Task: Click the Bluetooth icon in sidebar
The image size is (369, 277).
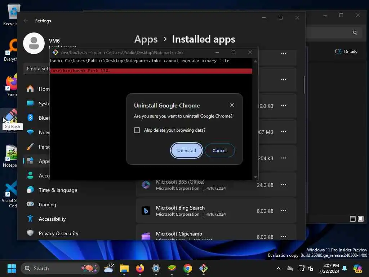Action: pyautogui.click(x=30, y=118)
